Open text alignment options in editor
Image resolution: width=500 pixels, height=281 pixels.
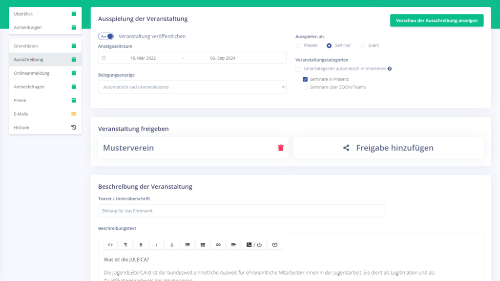tap(233, 245)
